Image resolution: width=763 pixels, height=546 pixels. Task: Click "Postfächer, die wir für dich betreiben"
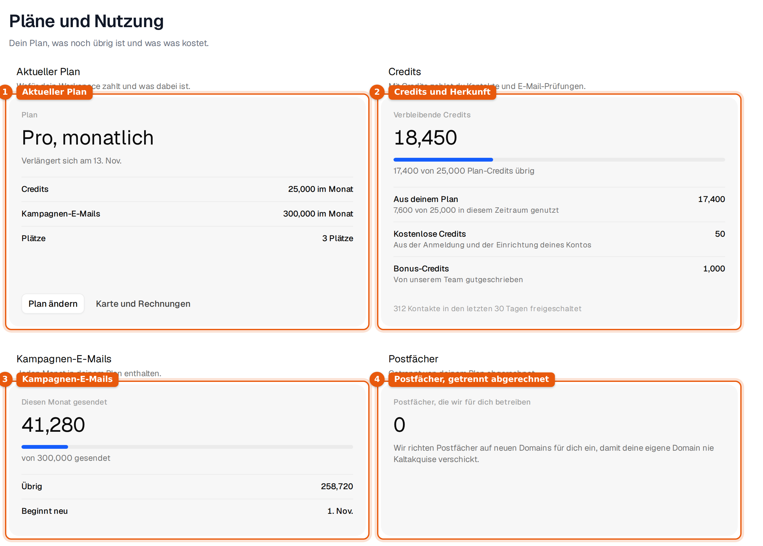tap(462, 402)
